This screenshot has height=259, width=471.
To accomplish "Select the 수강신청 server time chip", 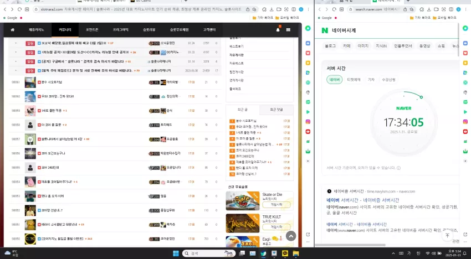I will [x=388, y=80].
